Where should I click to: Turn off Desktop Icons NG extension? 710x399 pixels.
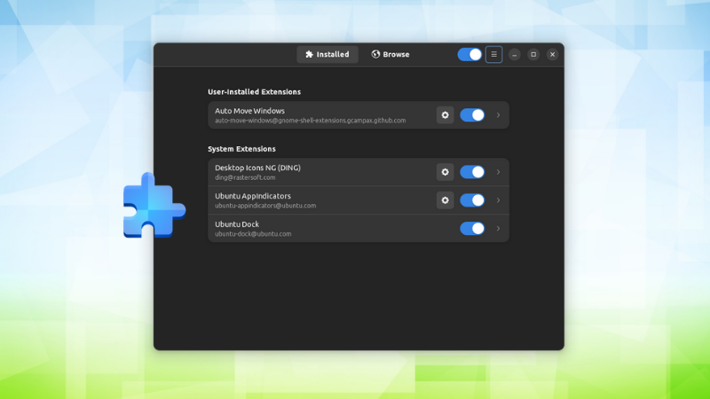coord(472,172)
